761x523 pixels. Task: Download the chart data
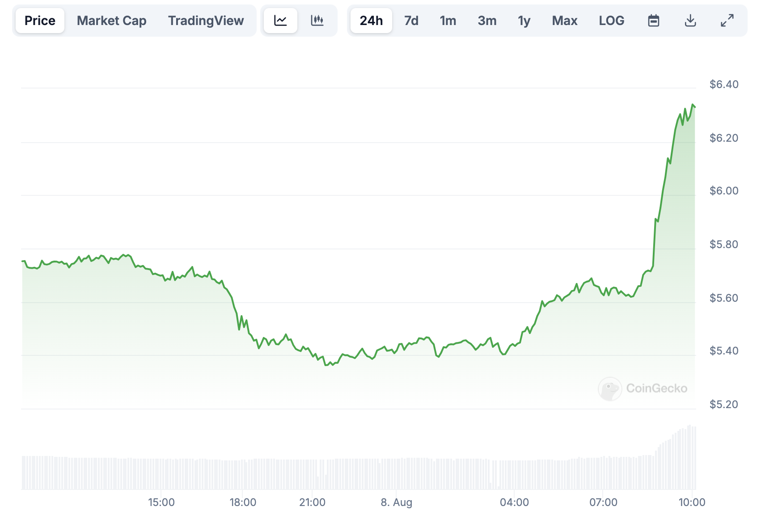(690, 21)
